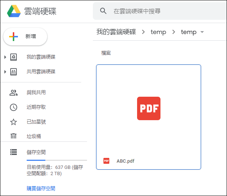This screenshot has height=196, width=227.
Task: Click the shared drives sidebar icon
Action: point(14,72)
